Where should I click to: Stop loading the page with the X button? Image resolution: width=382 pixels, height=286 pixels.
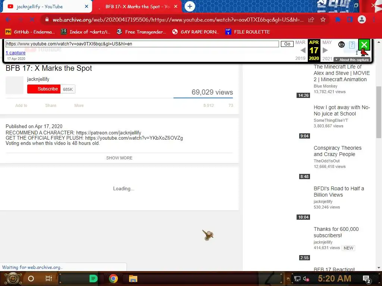point(32,19)
